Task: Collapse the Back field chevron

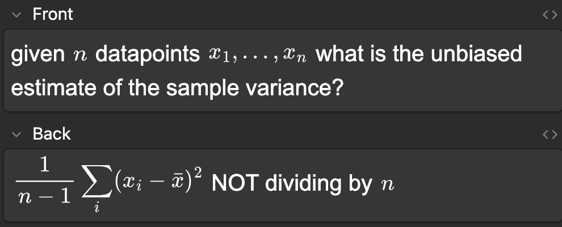Action: 17,135
